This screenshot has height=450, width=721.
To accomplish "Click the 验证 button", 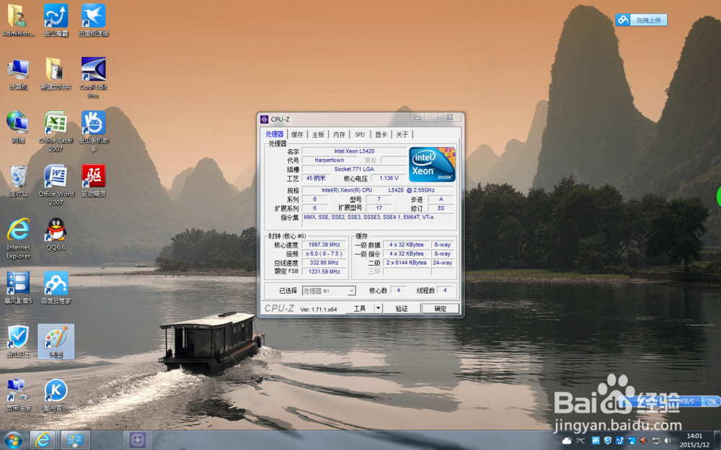I will pos(402,309).
